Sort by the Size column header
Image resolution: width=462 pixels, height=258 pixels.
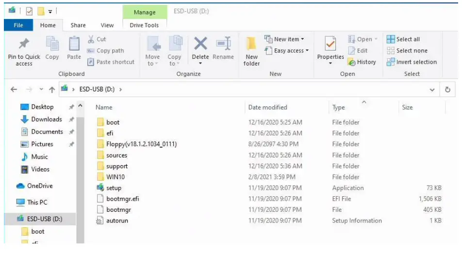pyautogui.click(x=407, y=107)
